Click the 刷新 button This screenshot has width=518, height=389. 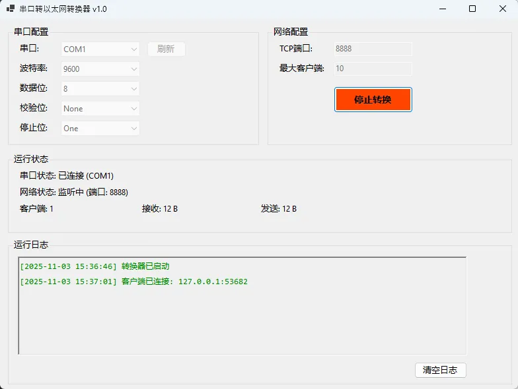click(166, 49)
